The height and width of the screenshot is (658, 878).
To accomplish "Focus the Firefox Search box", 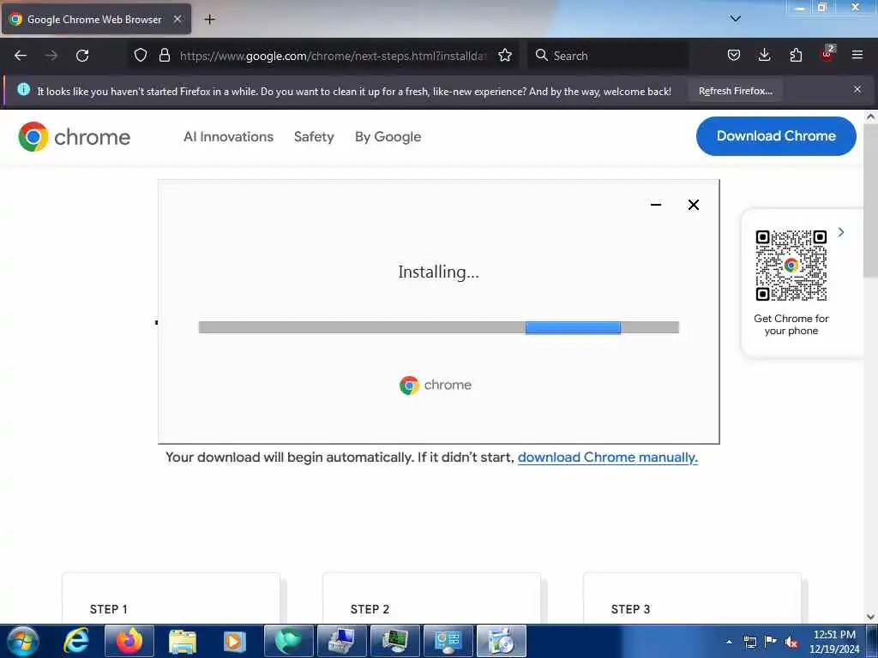I will tap(608, 56).
